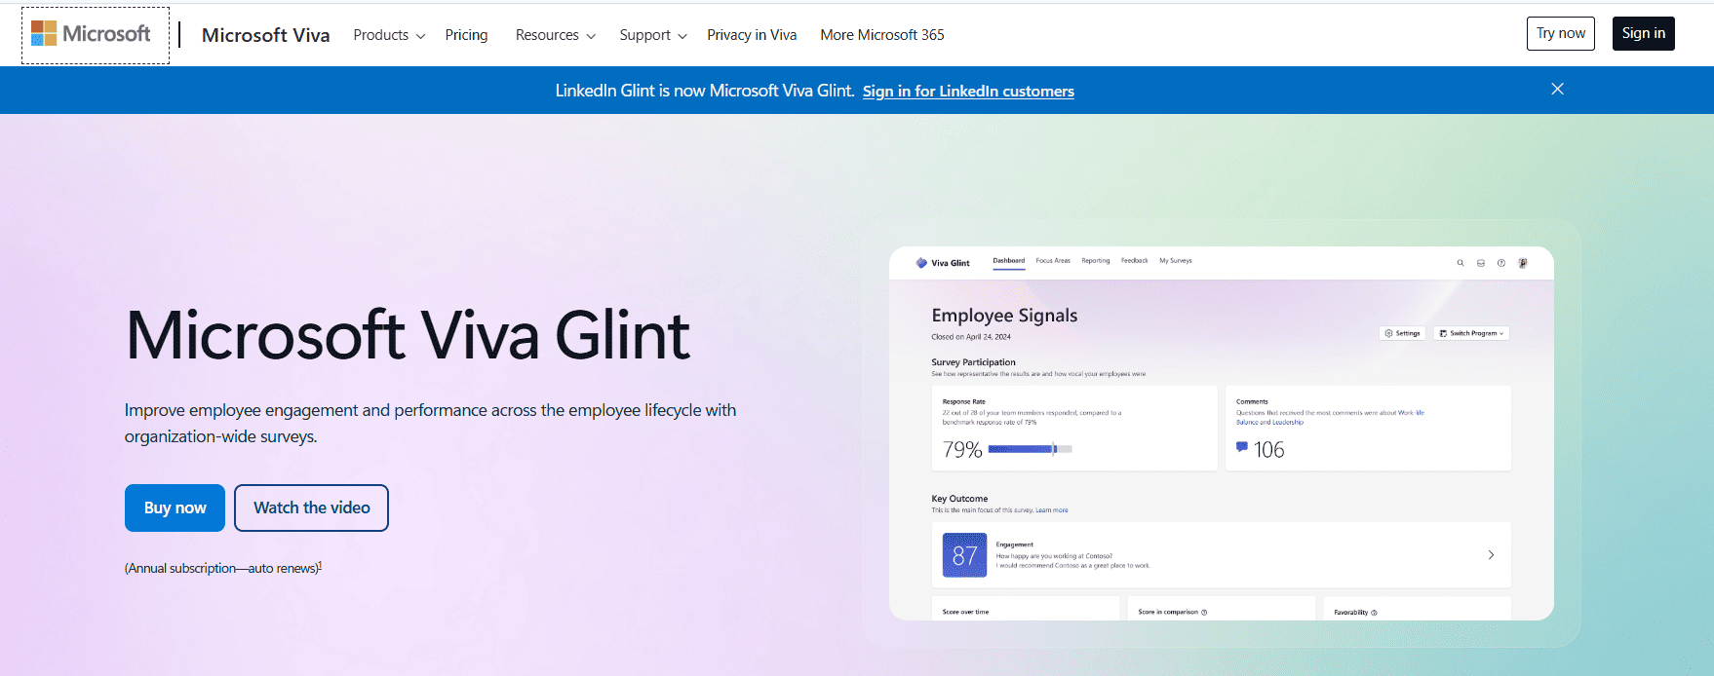This screenshot has width=1714, height=676.
Task: Click the user profile avatar in dashboard
Action: (1522, 263)
